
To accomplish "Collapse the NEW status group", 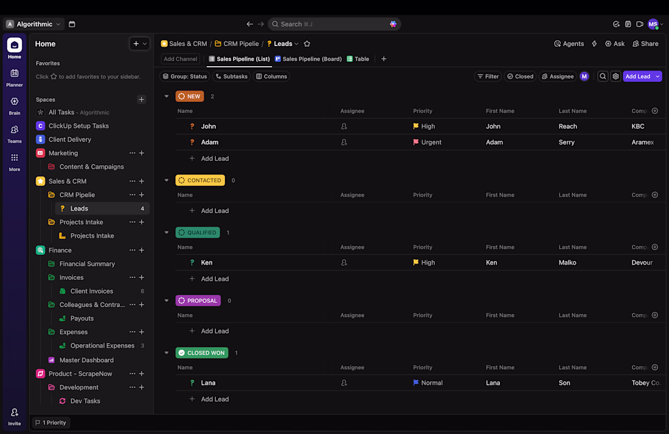I will (167, 97).
